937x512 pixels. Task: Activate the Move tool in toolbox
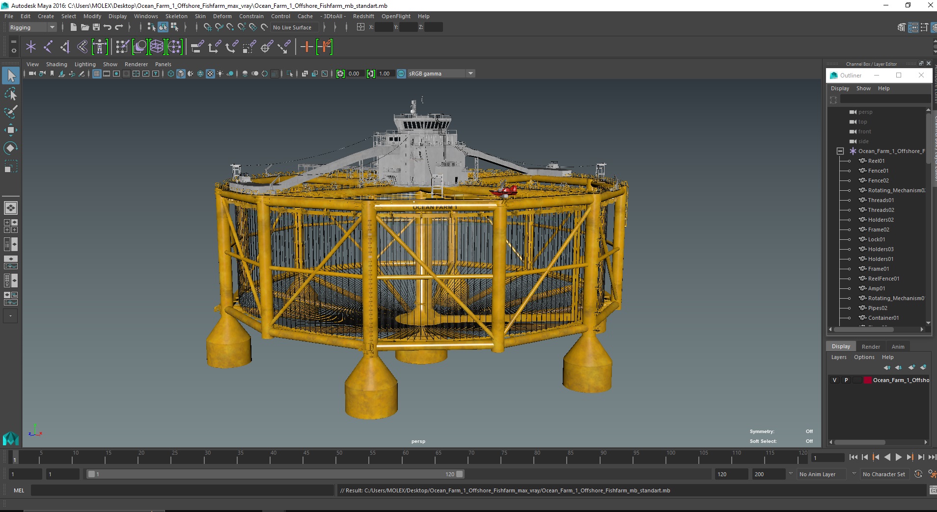[11, 130]
